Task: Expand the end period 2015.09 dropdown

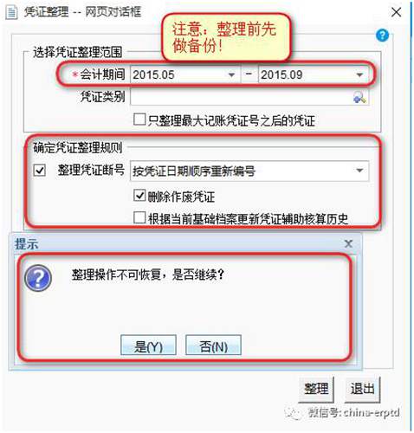Action: [x=359, y=75]
